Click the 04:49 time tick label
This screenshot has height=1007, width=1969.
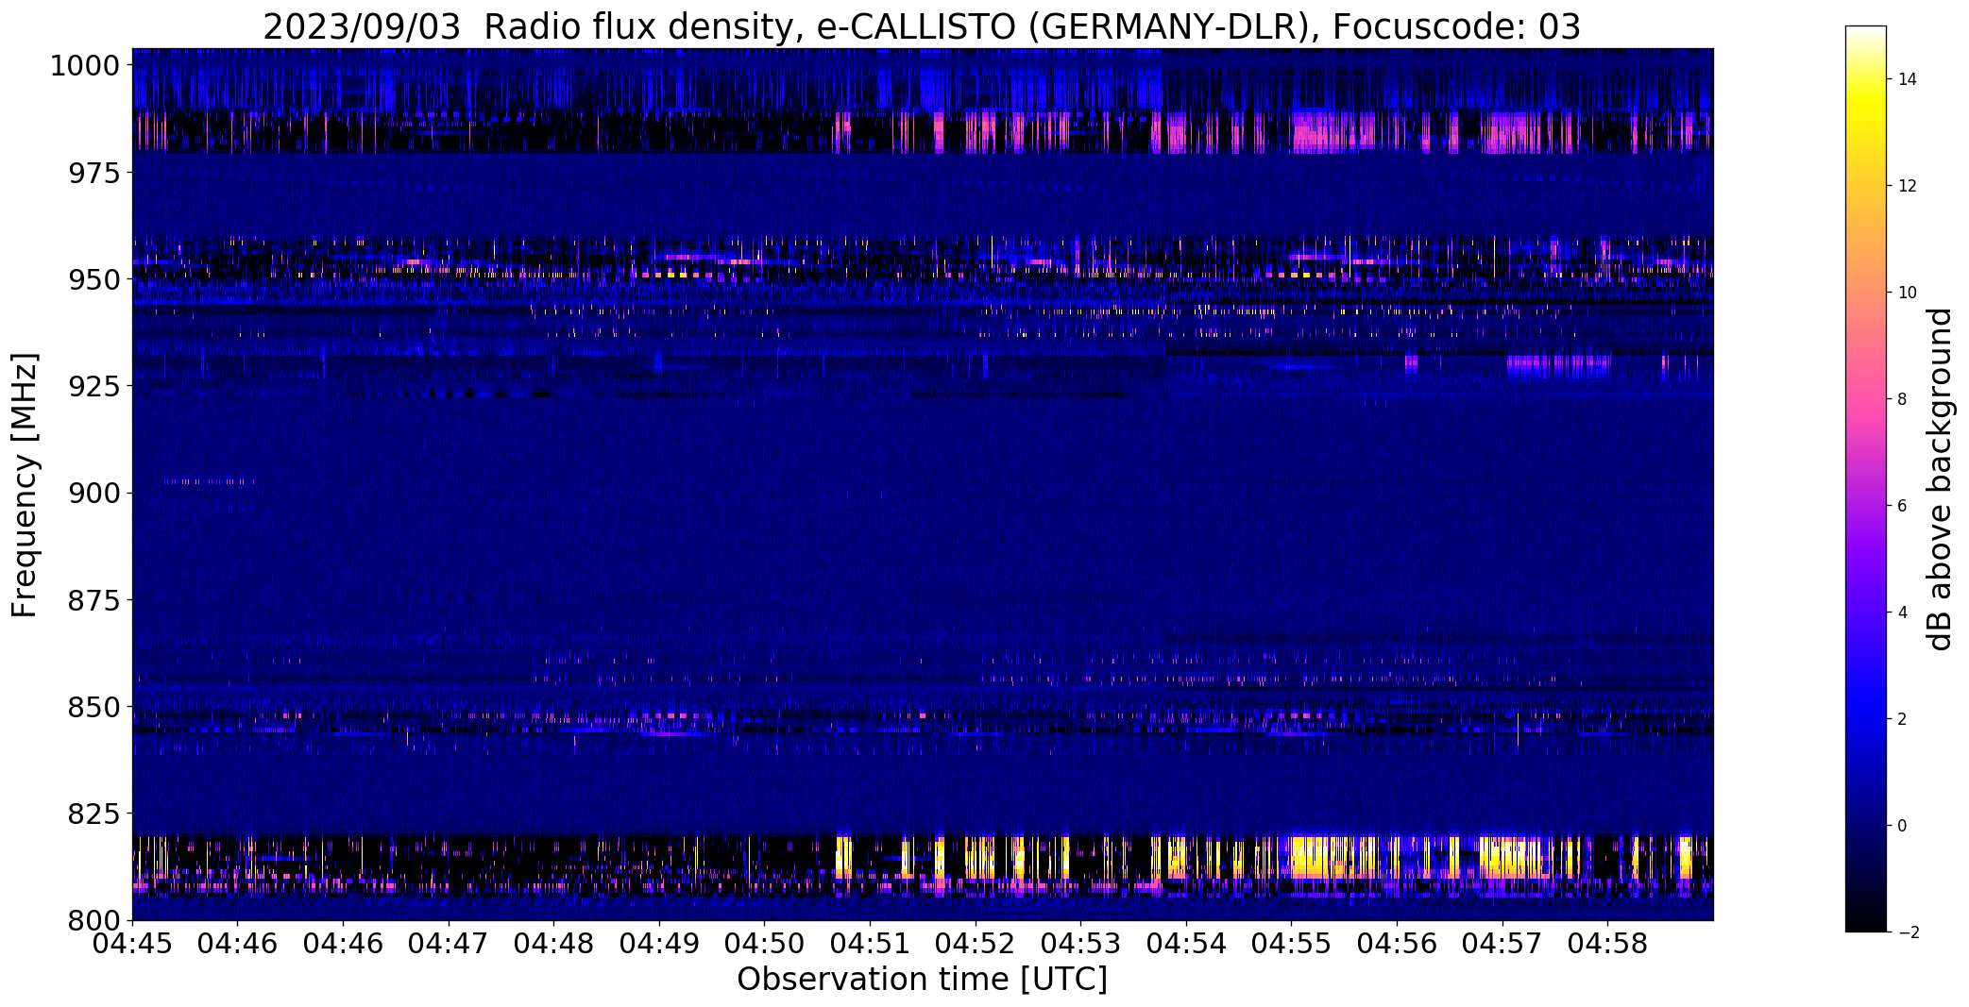(x=659, y=944)
